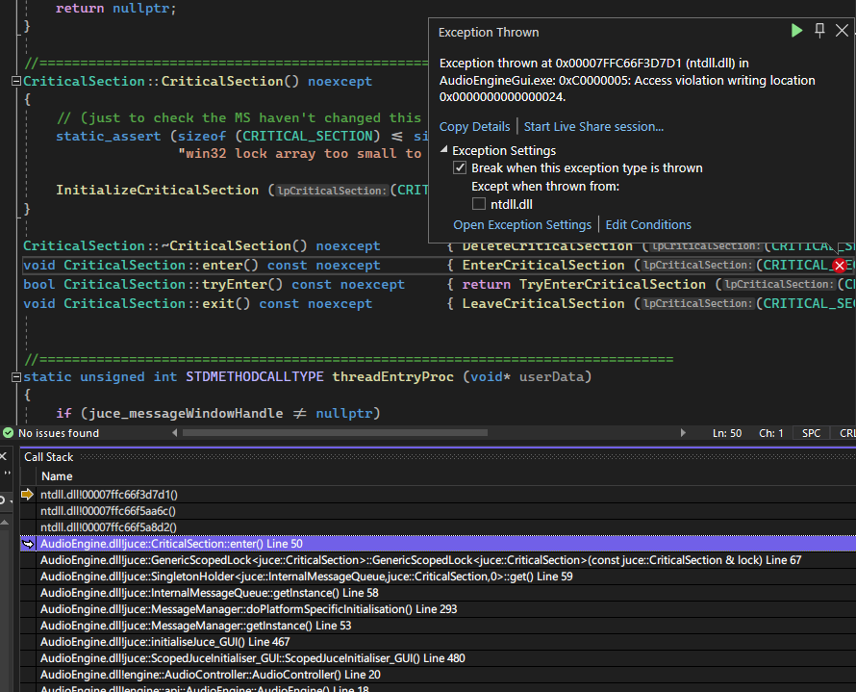
Task: Click the Ln: 50 status bar indicator
Action: [x=726, y=433]
